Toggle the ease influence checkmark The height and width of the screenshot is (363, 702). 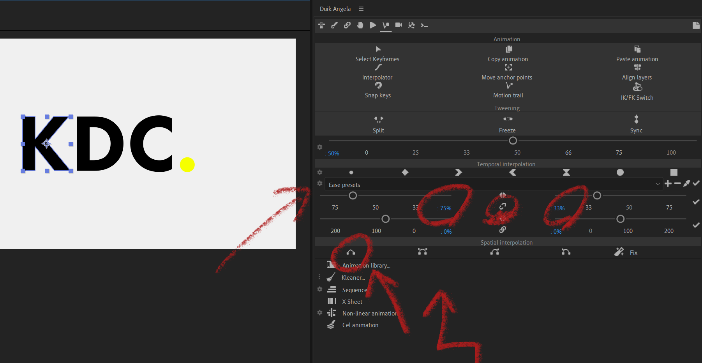pos(696,202)
